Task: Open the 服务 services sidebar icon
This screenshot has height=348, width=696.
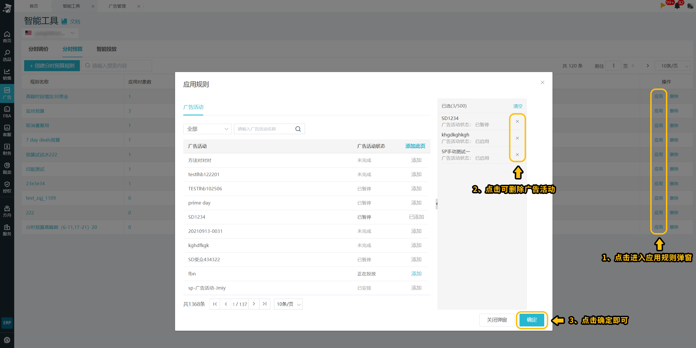Action: [7, 230]
